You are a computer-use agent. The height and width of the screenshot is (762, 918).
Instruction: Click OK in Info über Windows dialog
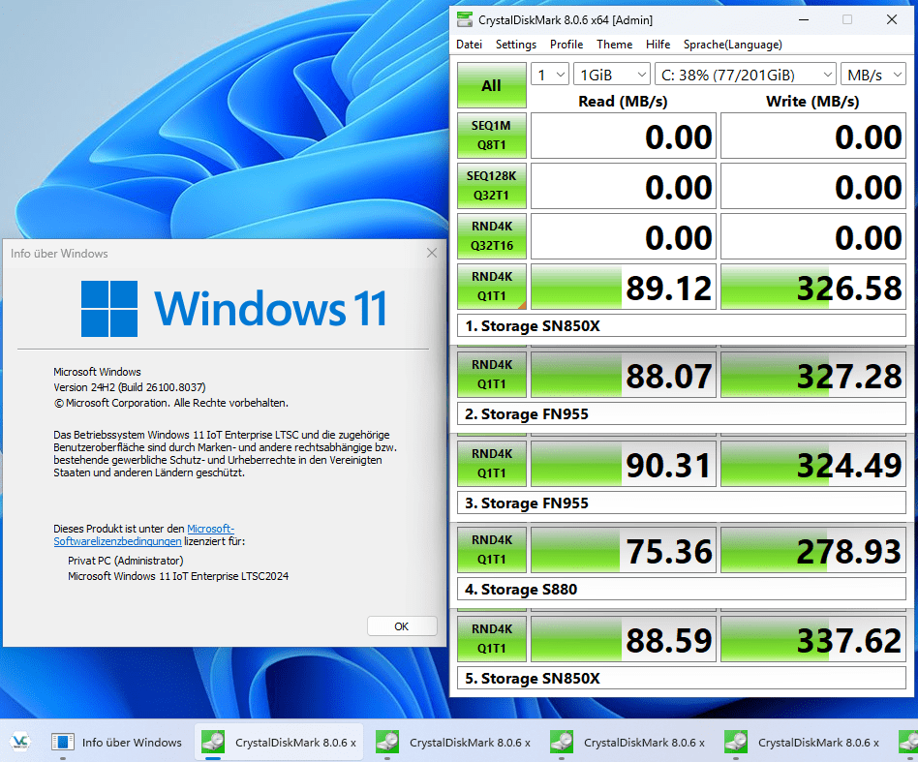tap(402, 626)
